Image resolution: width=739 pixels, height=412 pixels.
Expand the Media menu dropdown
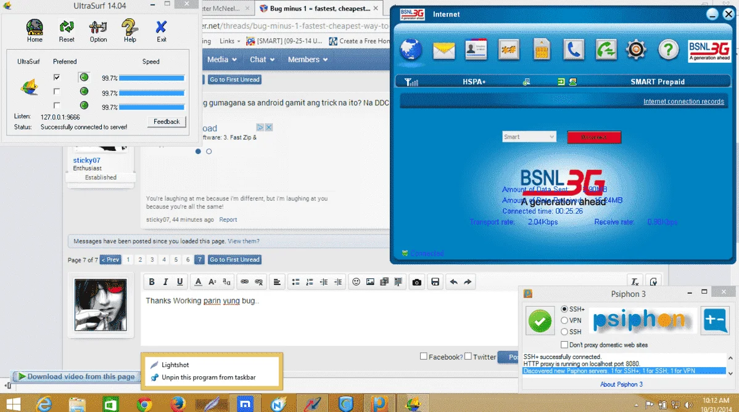[x=222, y=59]
